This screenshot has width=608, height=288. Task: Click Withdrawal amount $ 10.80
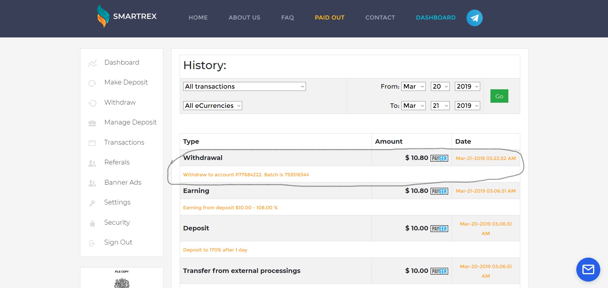pos(416,158)
